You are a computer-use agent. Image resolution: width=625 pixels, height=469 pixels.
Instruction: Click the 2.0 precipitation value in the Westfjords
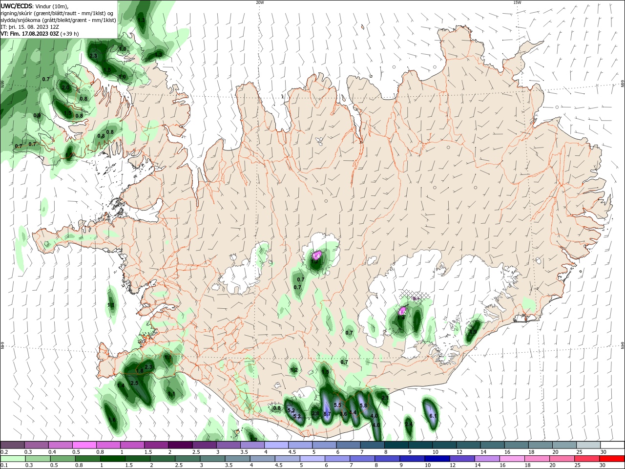point(65,87)
